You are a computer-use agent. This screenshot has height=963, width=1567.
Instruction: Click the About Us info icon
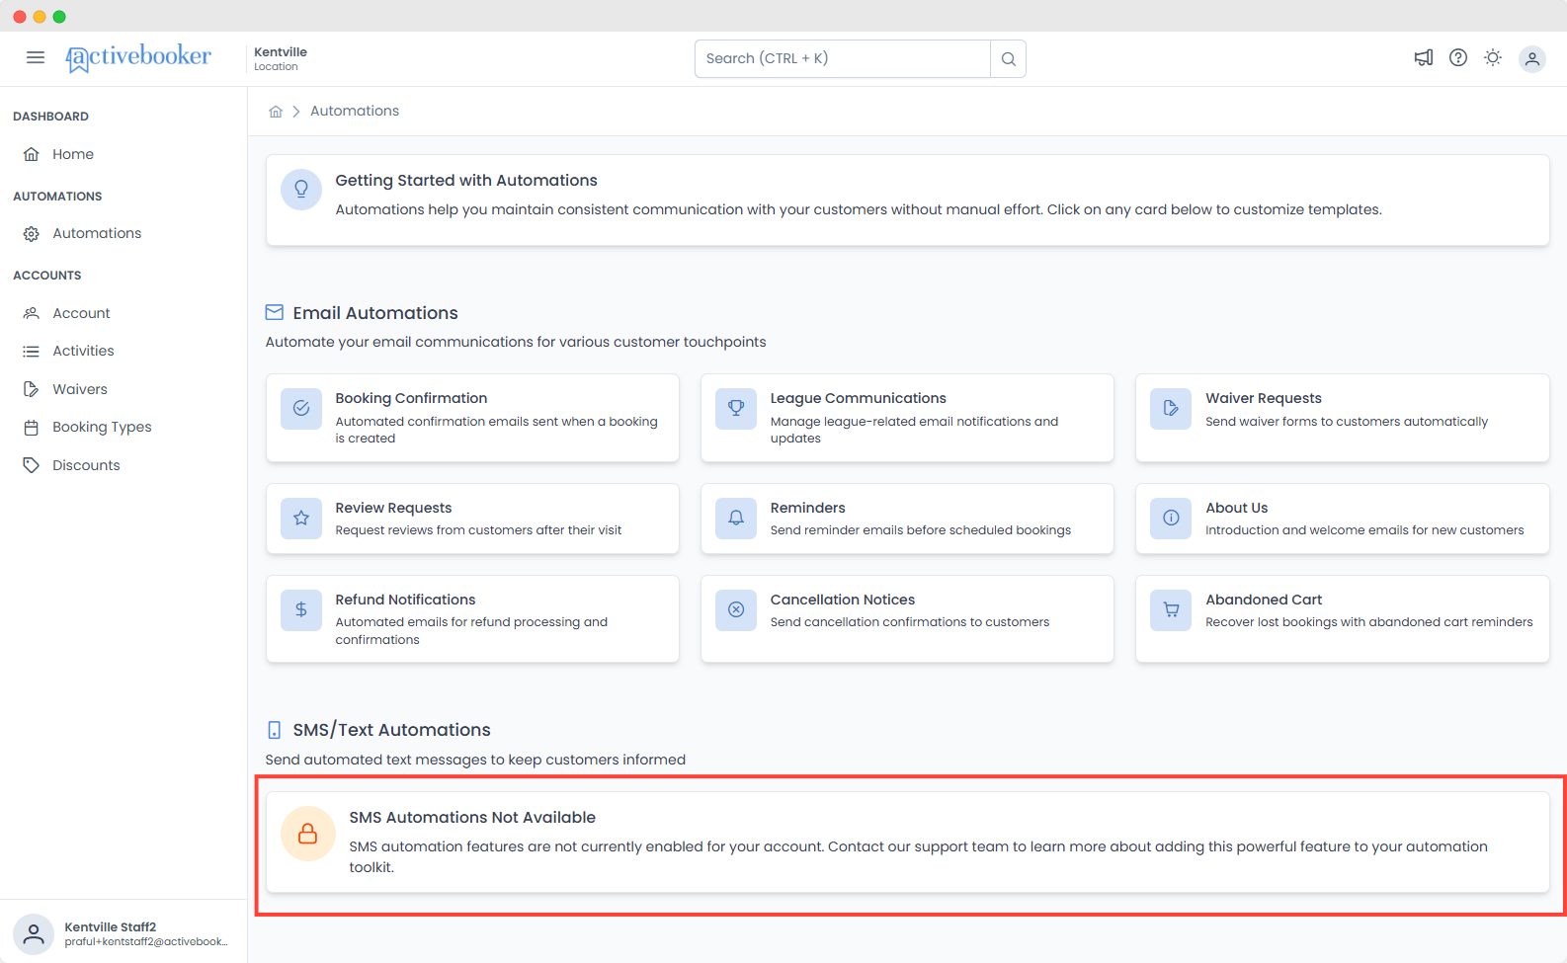1171,518
